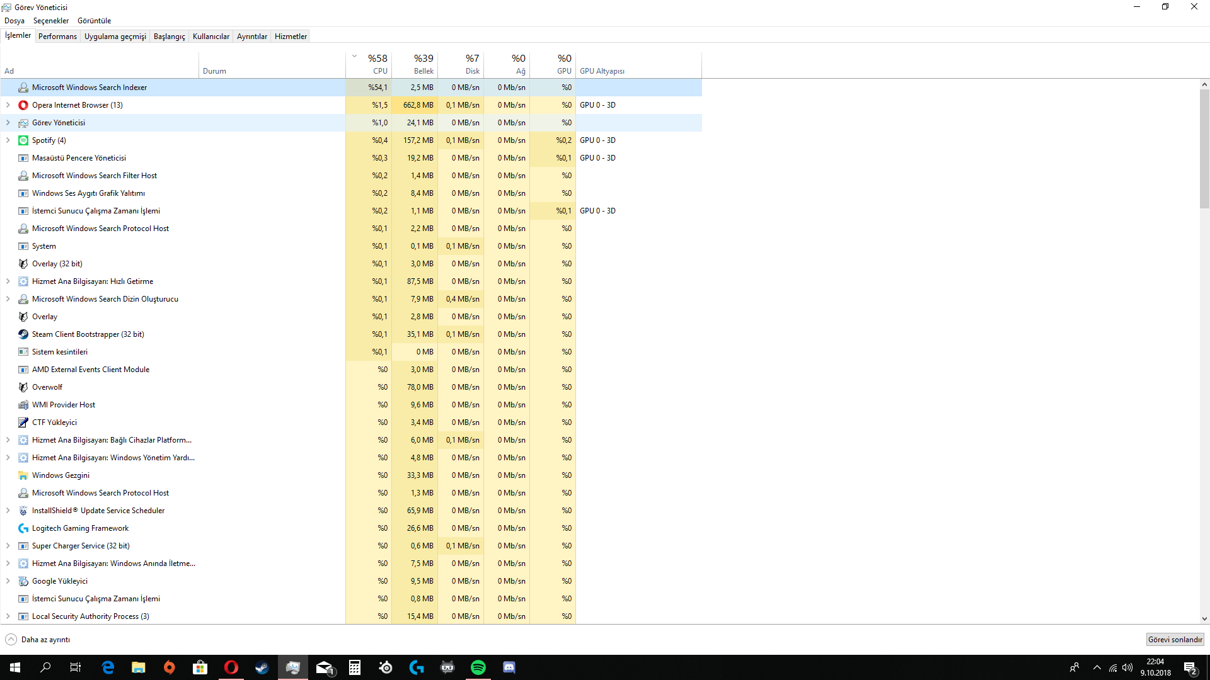
Task: Click the CTF Yükleyici process icon
Action: pos(23,422)
